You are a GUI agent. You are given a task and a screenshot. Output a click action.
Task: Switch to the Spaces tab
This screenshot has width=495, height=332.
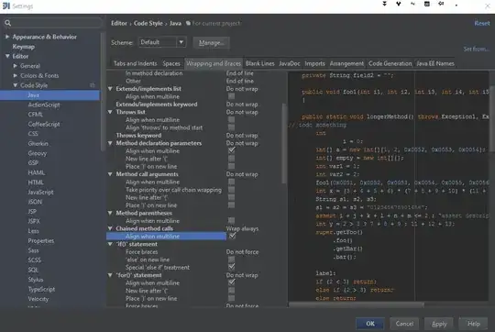[171, 63]
